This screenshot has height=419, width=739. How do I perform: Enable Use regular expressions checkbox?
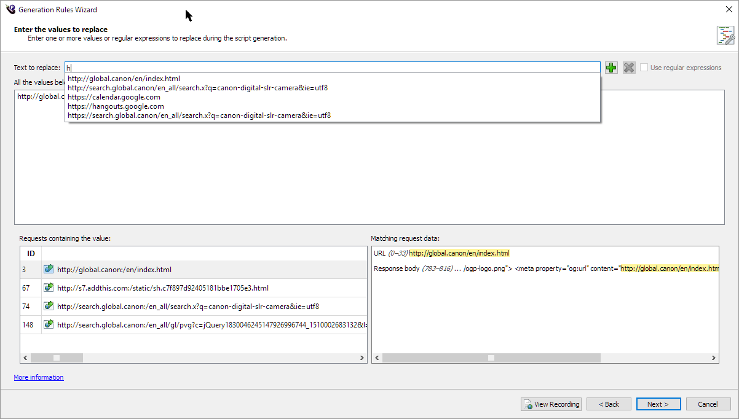pyautogui.click(x=644, y=68)
